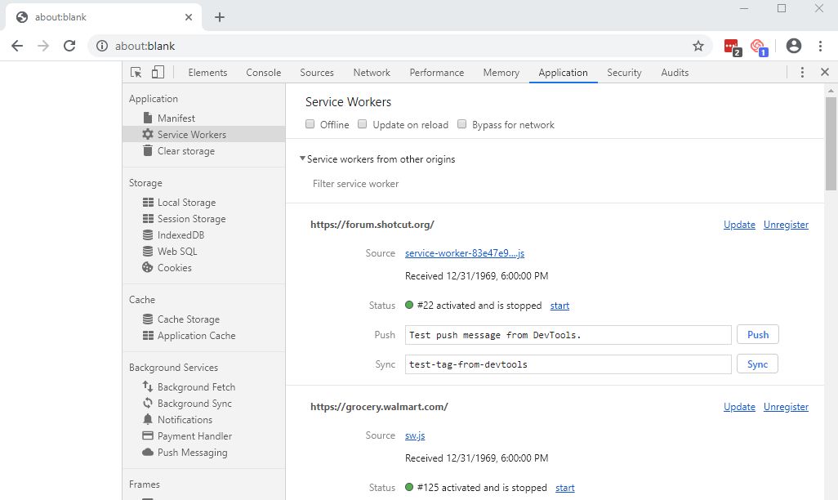Open the Background Fetch service
838x500 pixels.
(x=196, y=386)
